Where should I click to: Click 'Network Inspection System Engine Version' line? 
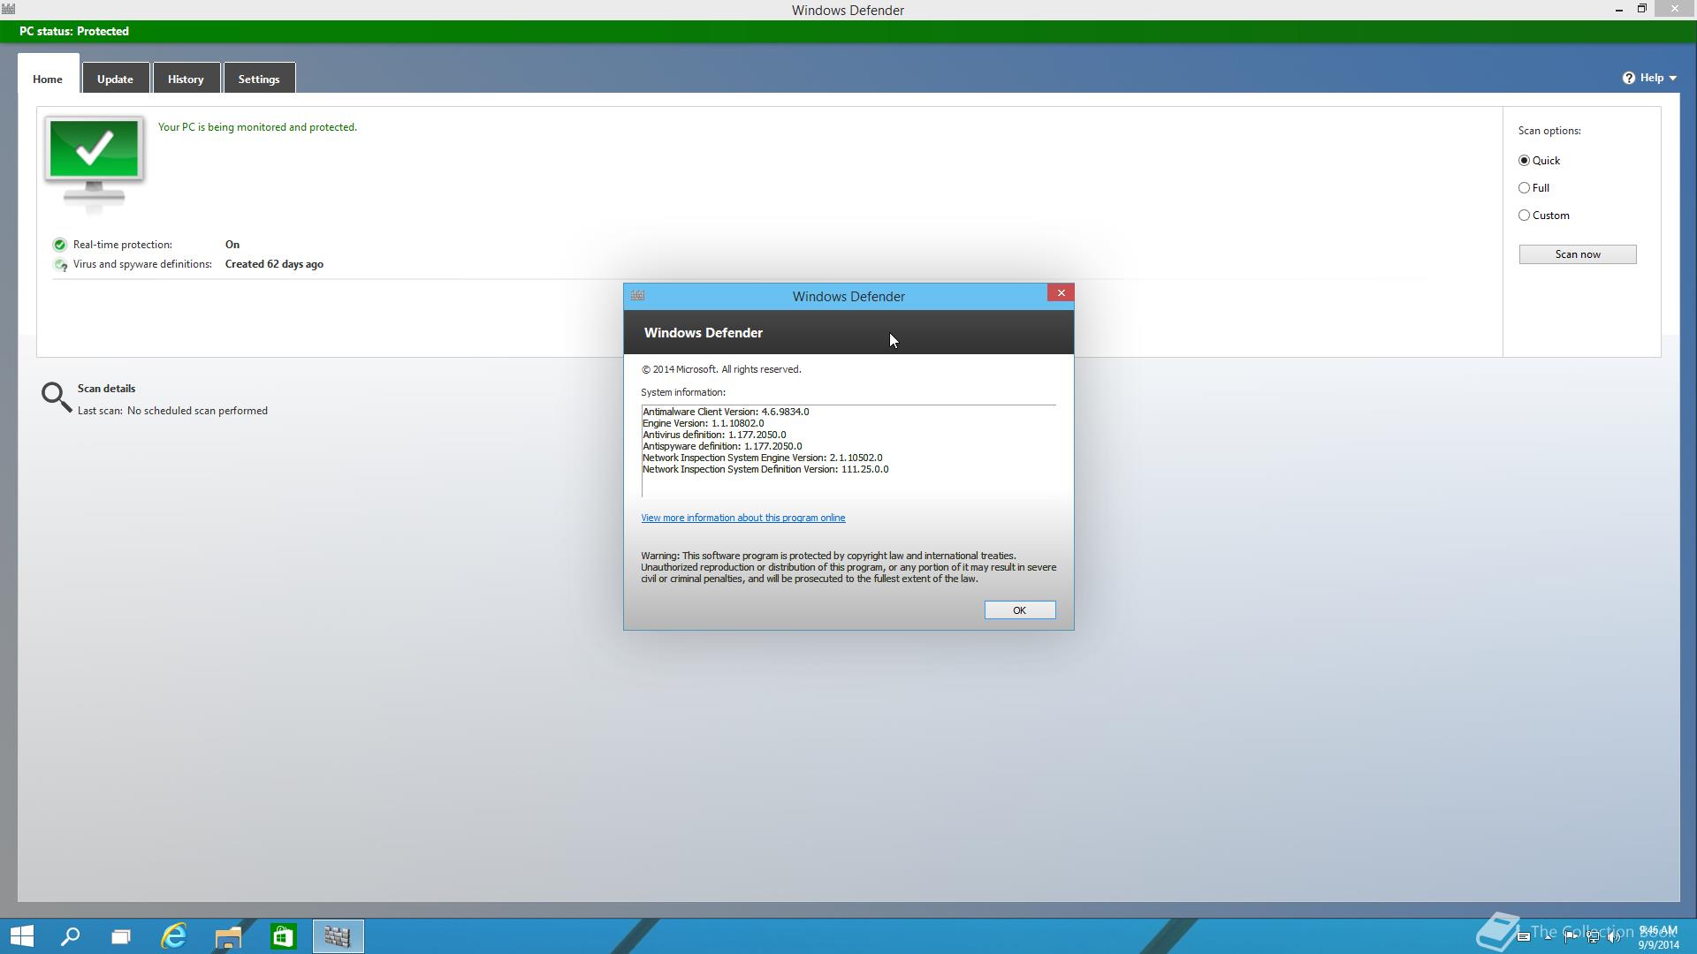point(762,458)
